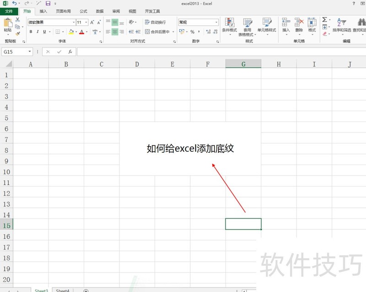
Task: Increase indent icon
Action: pos(138,32)
